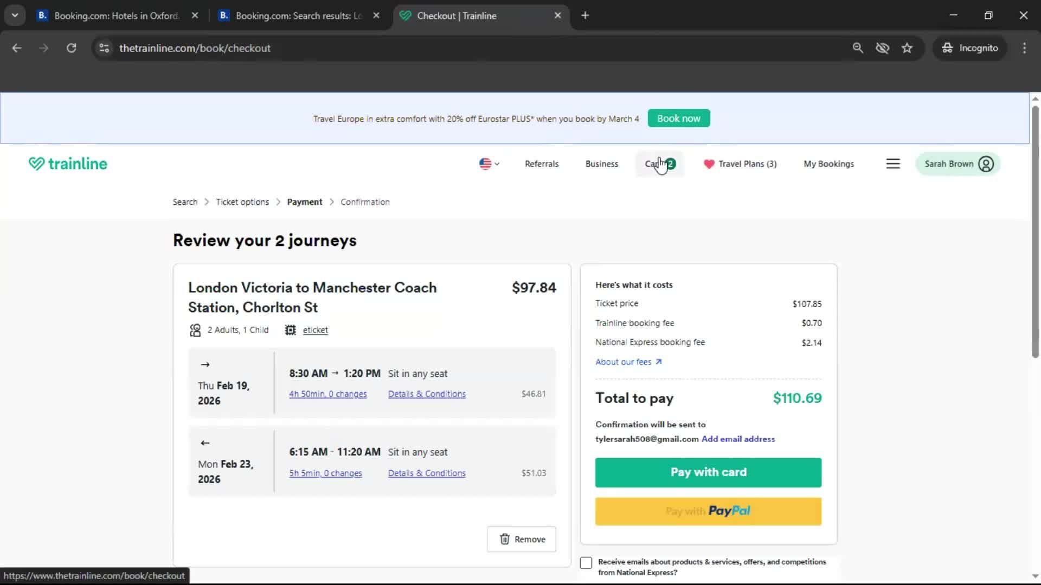Open the hamburger navigation menu
Image resolution: width=1041 pixels, height=585 pixels.
tap(893, 164)
